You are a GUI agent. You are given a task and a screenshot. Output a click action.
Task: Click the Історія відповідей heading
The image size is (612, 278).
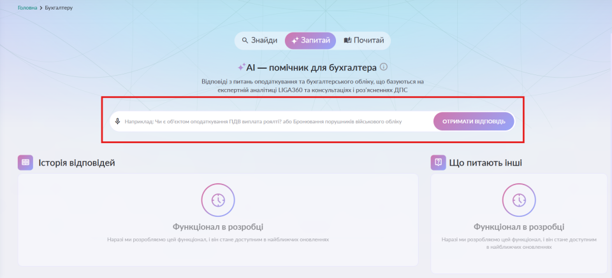[x=76, y=163]
